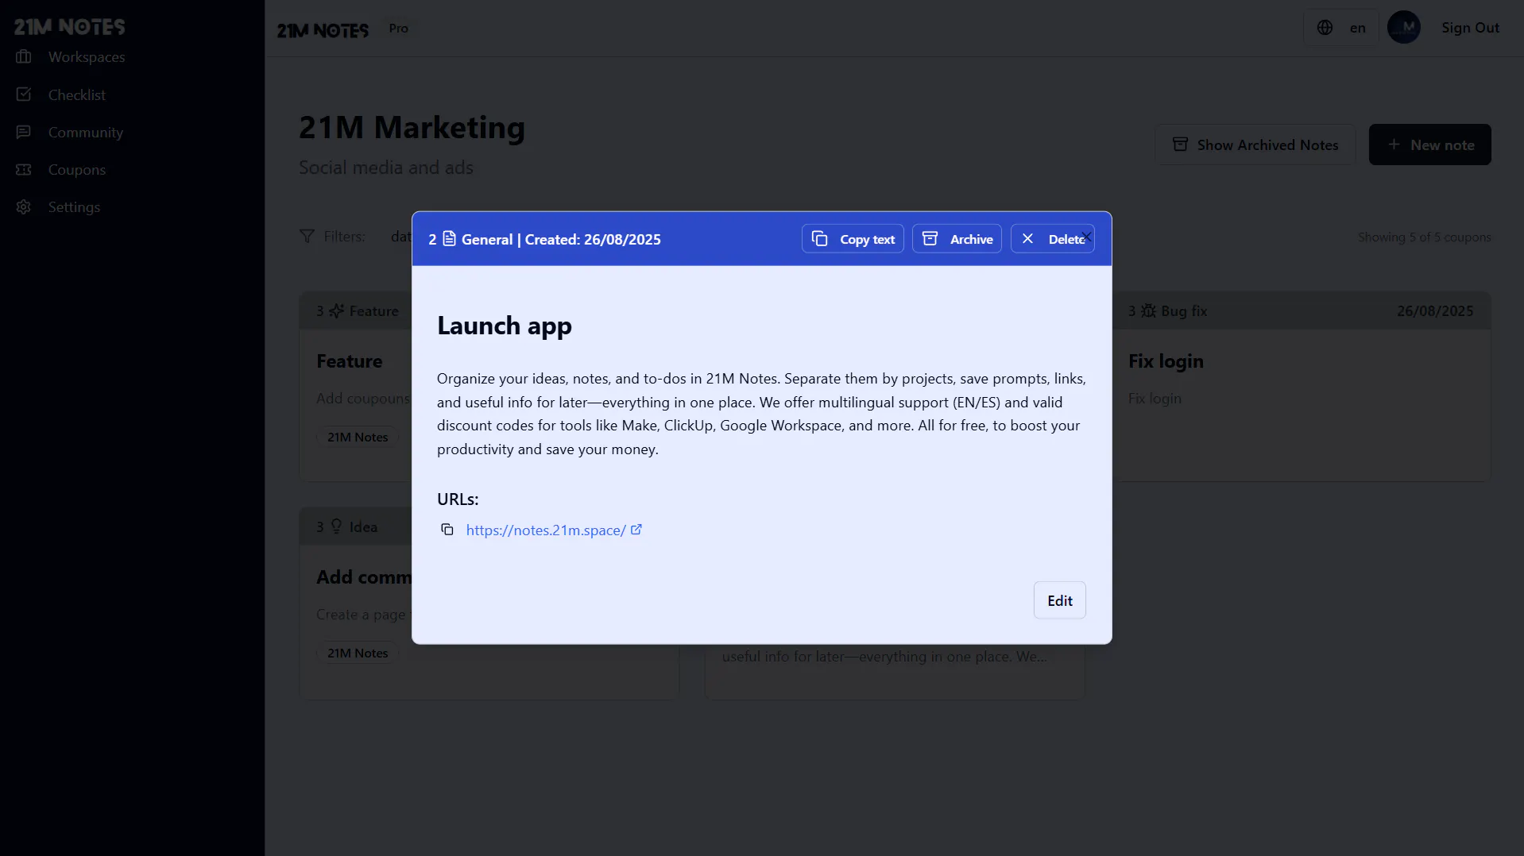Screen dimensions: 1524x856
Task: Click the Copy text icon in dialog
Action: click(x=819, y=238)
